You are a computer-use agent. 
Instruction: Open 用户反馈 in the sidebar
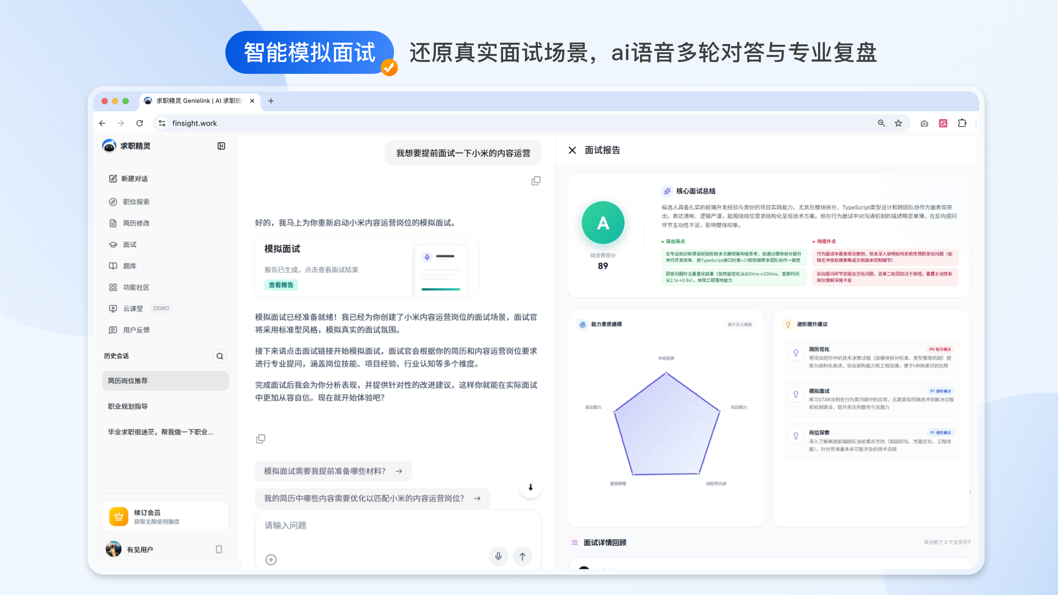[129, 330]
